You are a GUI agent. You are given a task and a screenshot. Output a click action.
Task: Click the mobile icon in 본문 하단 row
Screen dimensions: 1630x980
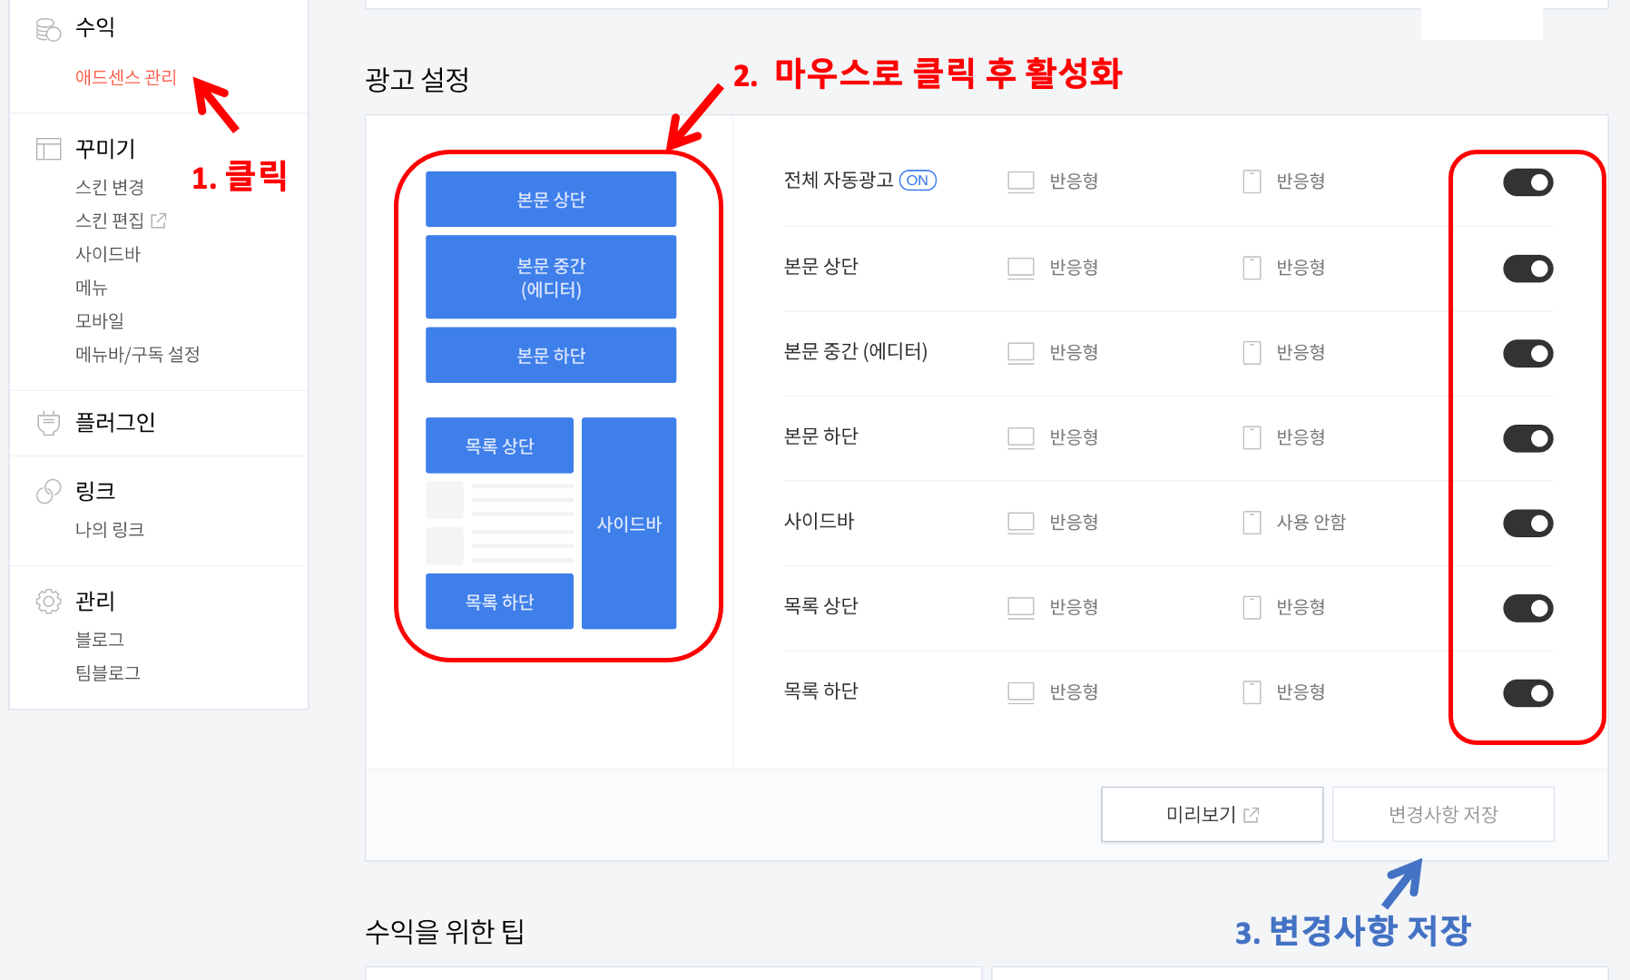1252,438
